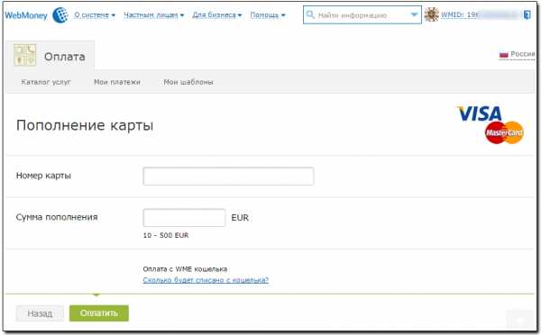This screenshot has height=335, width=541.
Task: Click the Оплата section icon
Action: coord(25,55)
